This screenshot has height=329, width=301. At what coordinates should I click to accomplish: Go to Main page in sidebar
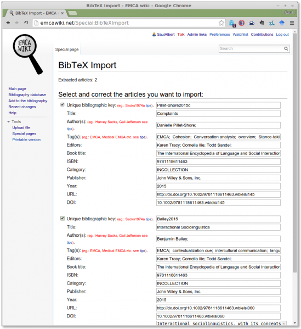pos(17,89)
